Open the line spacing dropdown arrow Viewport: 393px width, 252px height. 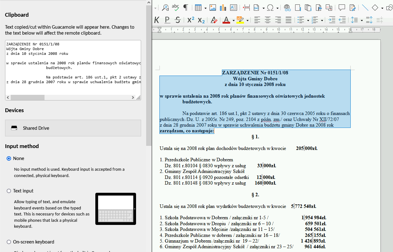pos(361,20)
